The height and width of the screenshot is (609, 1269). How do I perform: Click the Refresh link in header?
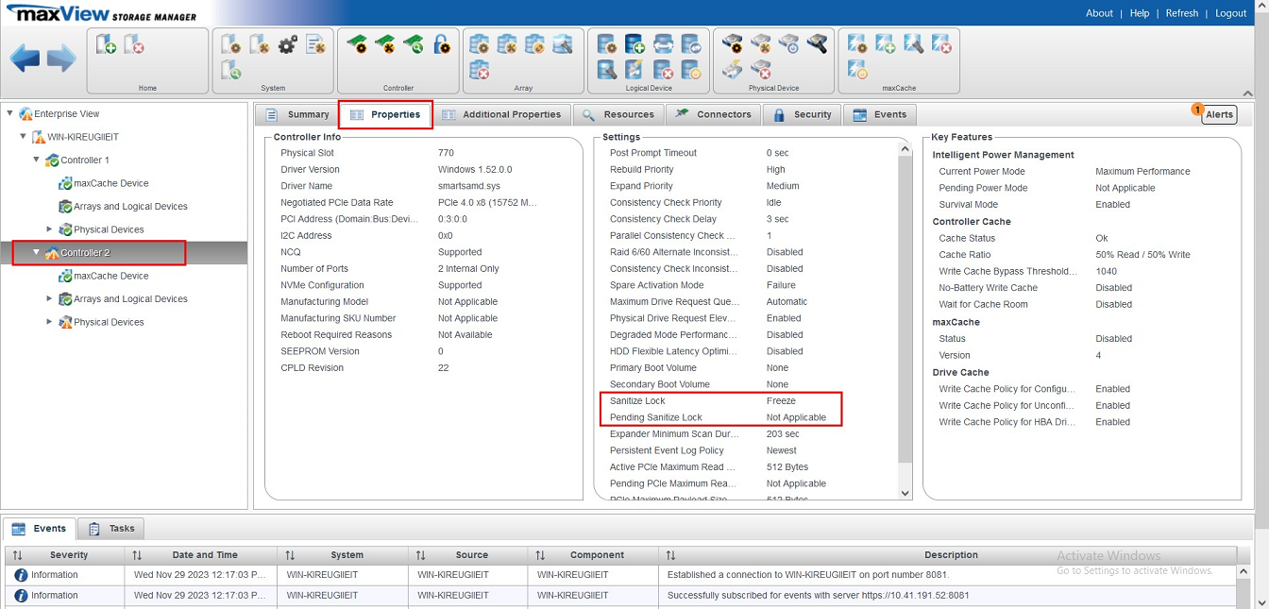pos(1181,13)
